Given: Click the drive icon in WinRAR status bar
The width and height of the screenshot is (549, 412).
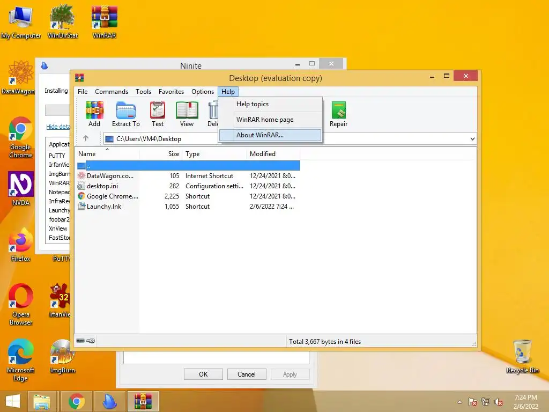Looking at the screenshot, I should 80,341.
